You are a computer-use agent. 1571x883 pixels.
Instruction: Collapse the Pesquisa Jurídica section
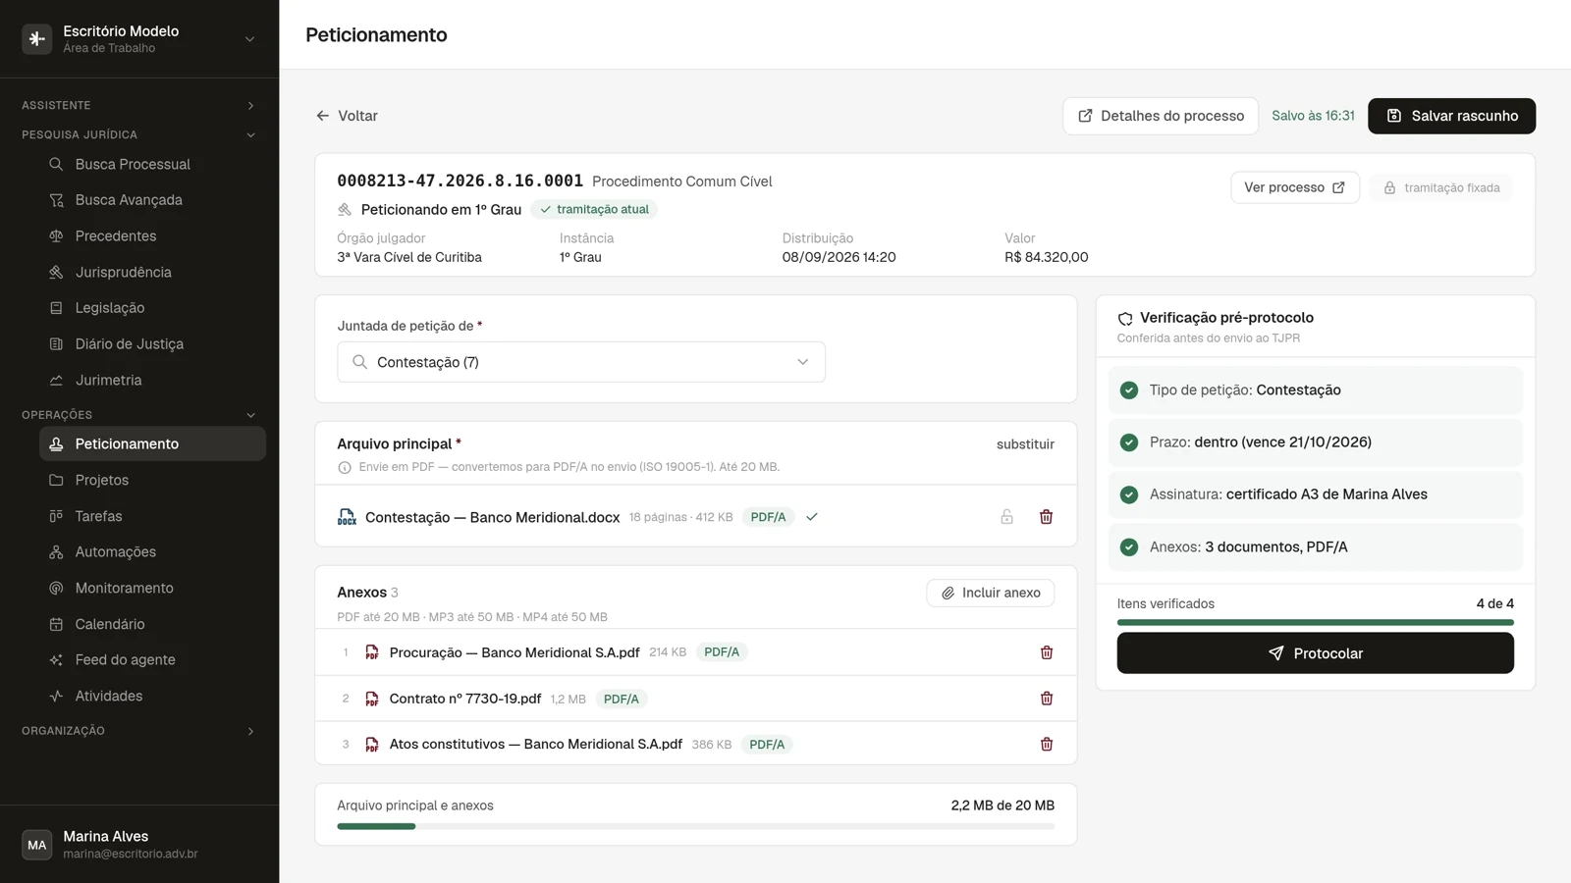coord(138,134)
